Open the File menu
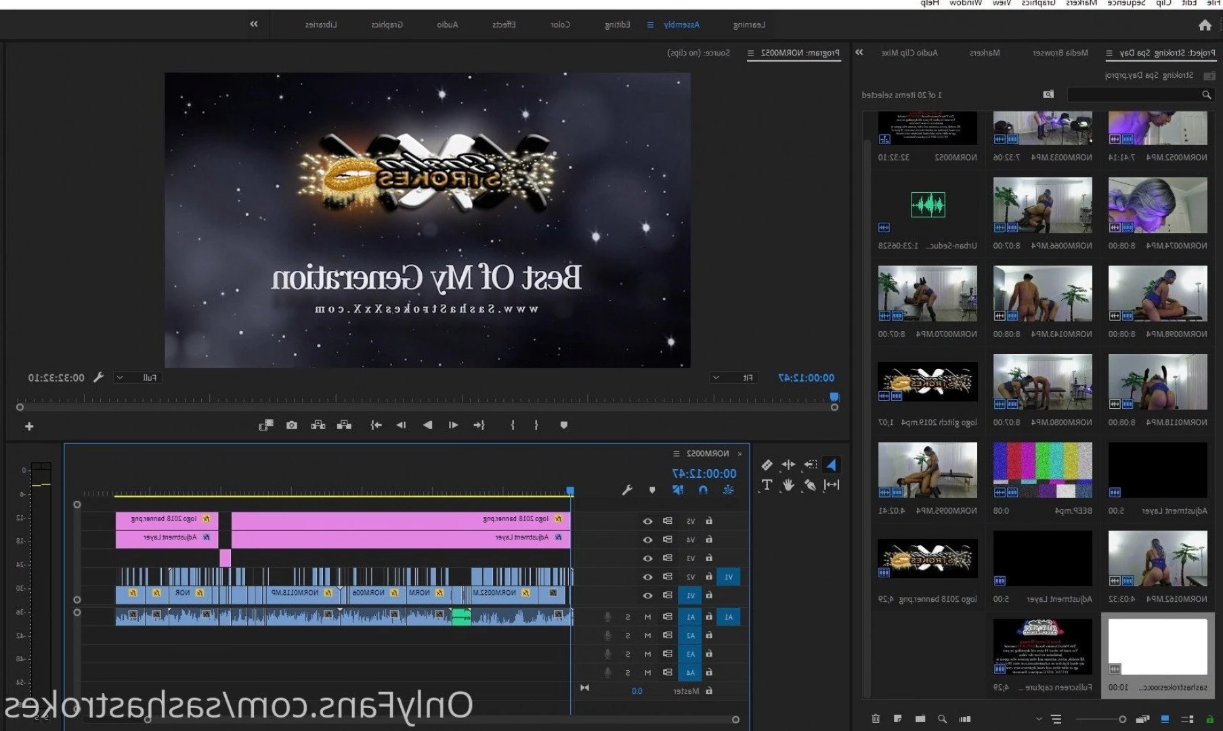 click(1213, 3)
